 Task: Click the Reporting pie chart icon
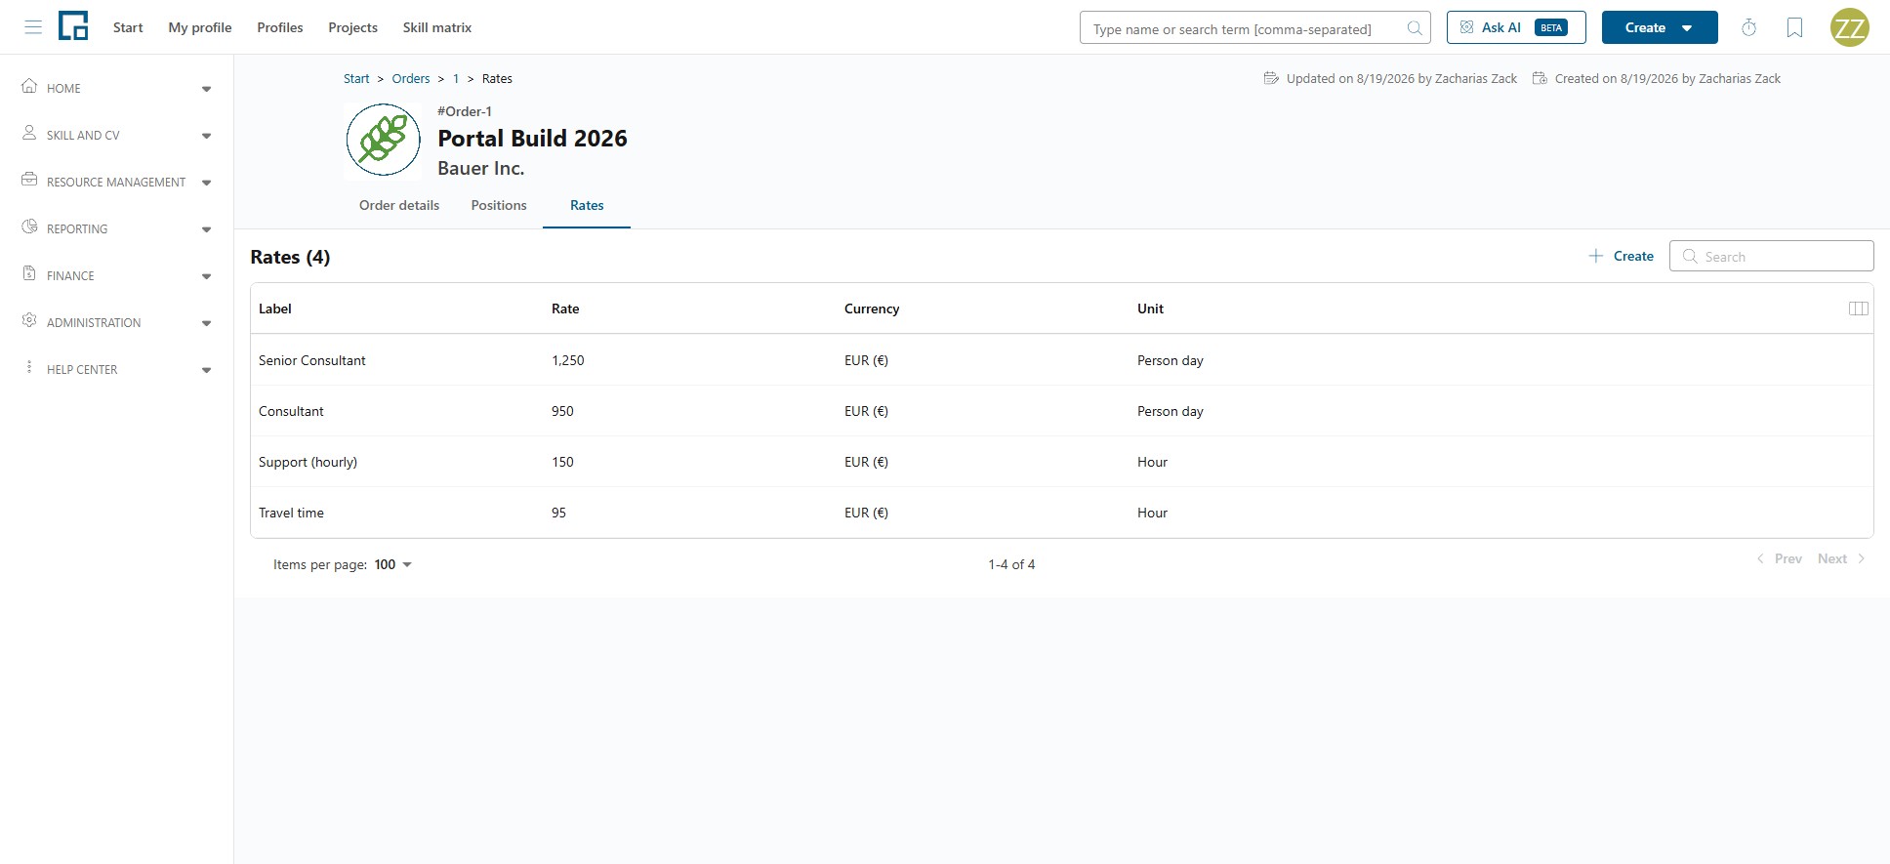(x=29, y=226)
